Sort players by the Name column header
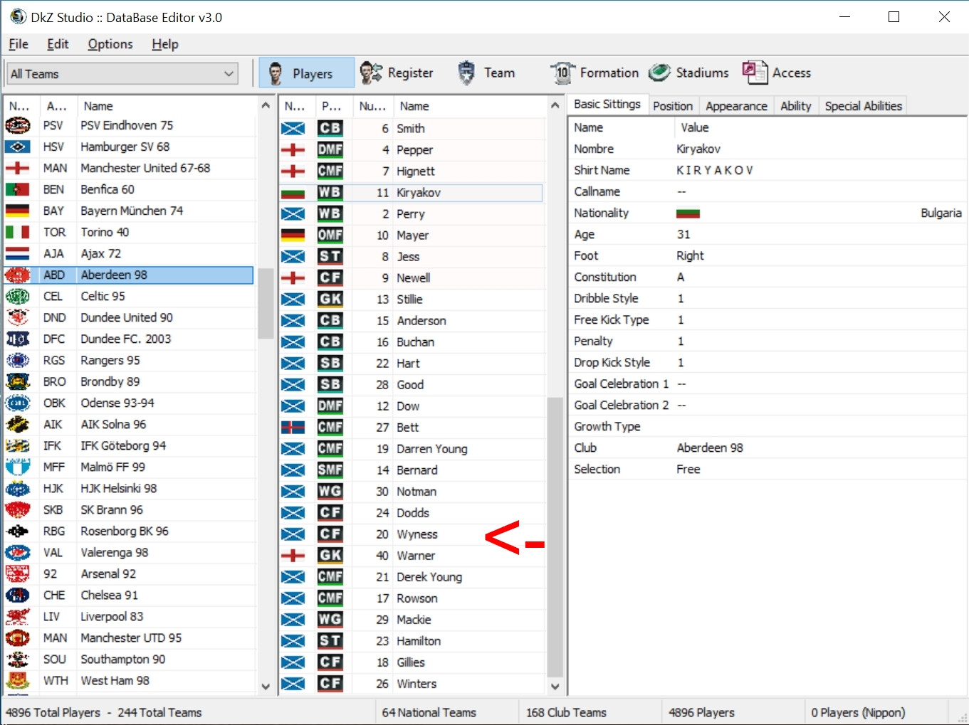This screenshot has height=725, width=969. [470, 106]
